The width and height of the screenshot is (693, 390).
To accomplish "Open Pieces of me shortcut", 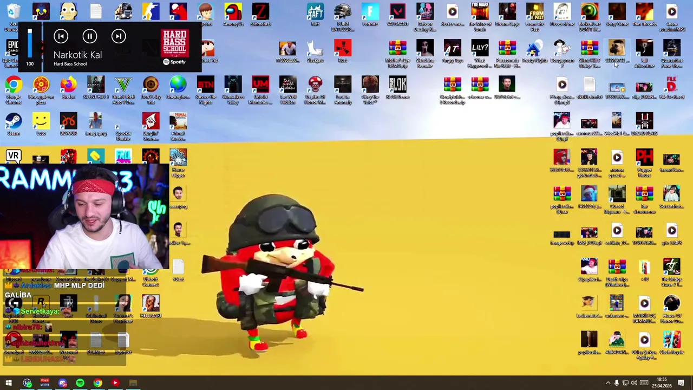I will tap(562, 15).
